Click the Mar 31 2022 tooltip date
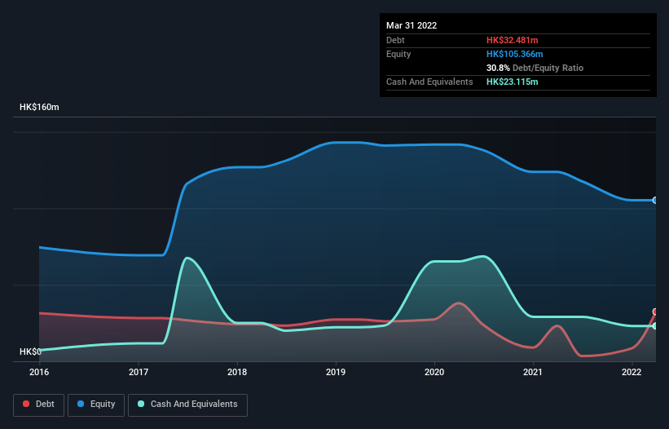 pyautogui.click(x=412, y=25)
